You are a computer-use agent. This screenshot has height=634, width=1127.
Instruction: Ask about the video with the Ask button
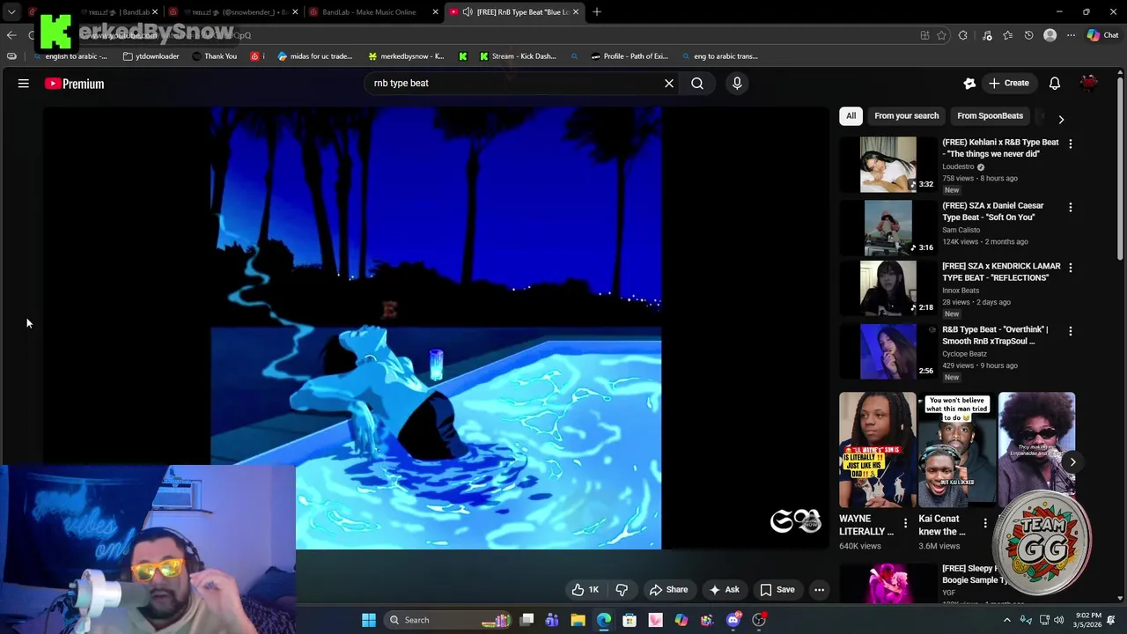coord(724,590)
